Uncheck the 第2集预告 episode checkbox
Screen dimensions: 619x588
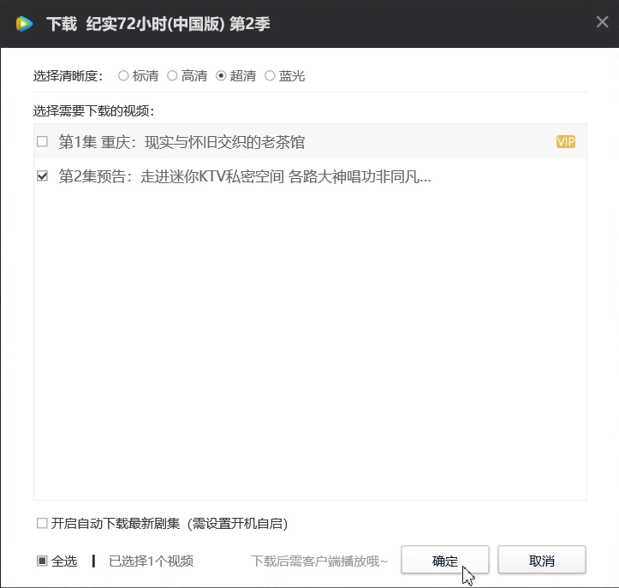coord(42,177)
